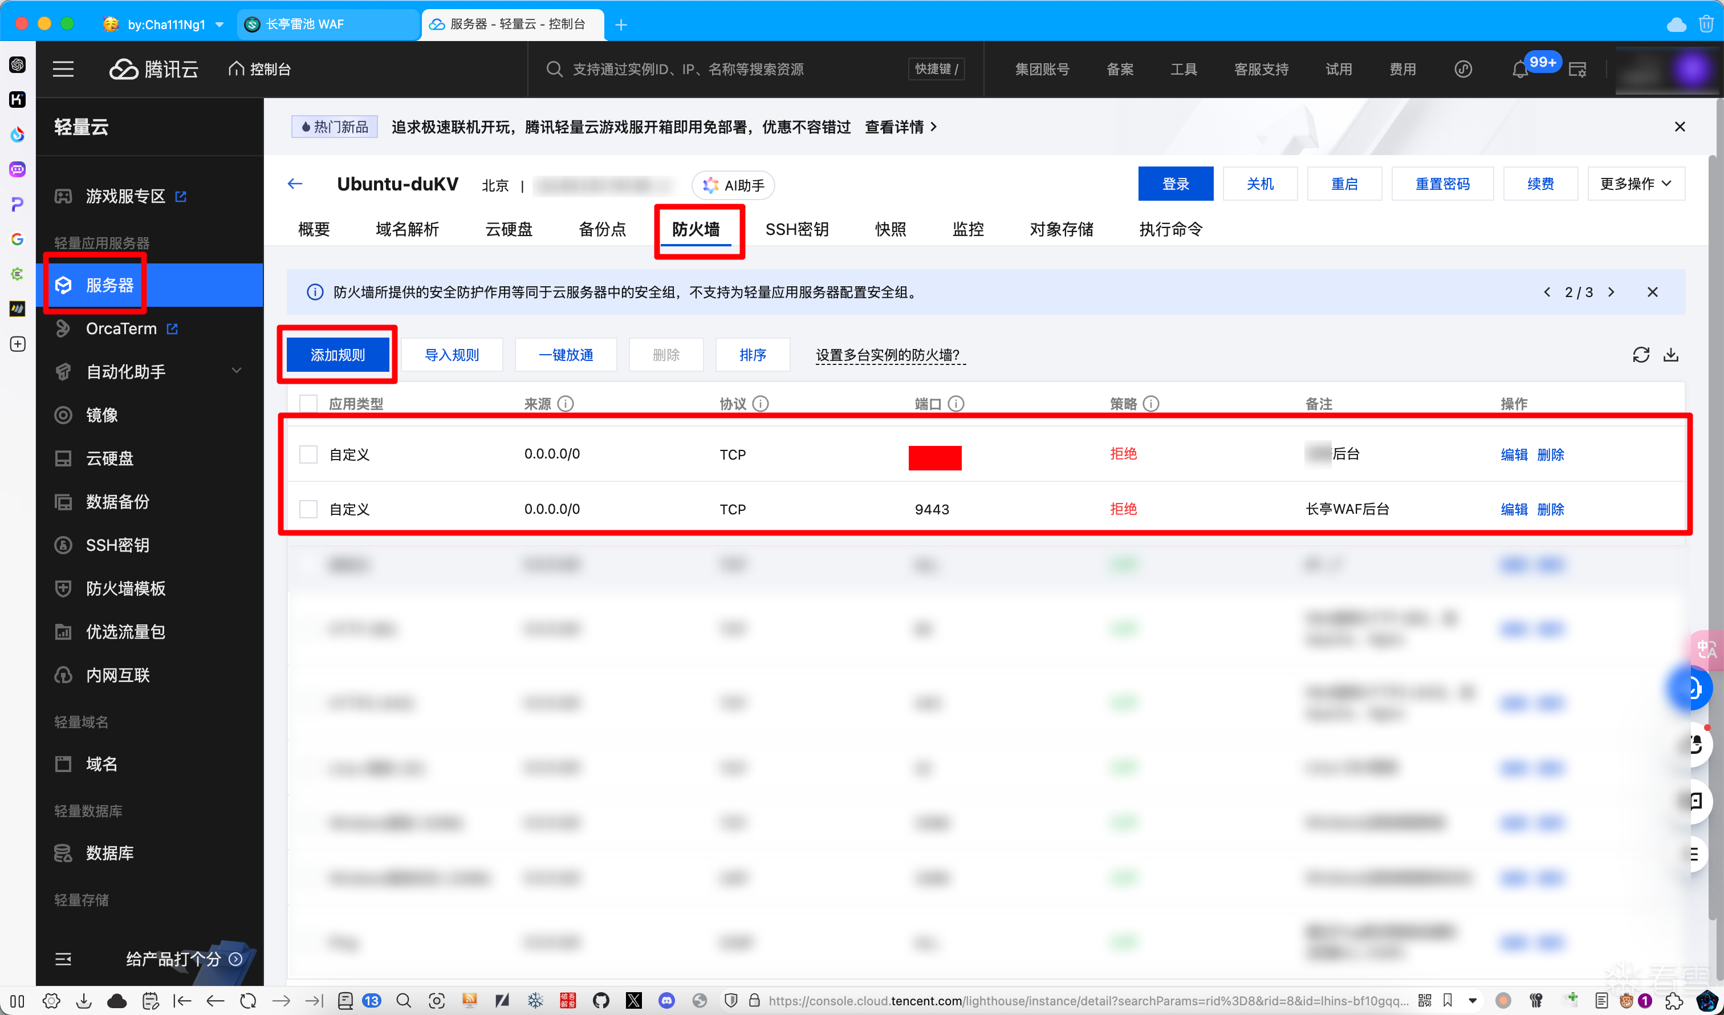Switch to the 云硬盘 tab

tap(509, 229)
